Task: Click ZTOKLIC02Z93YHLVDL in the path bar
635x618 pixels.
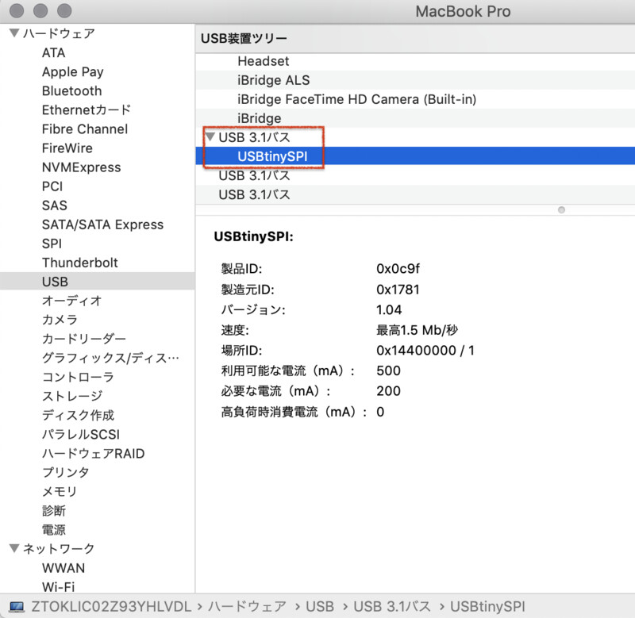Action: [x=111, y=606]
